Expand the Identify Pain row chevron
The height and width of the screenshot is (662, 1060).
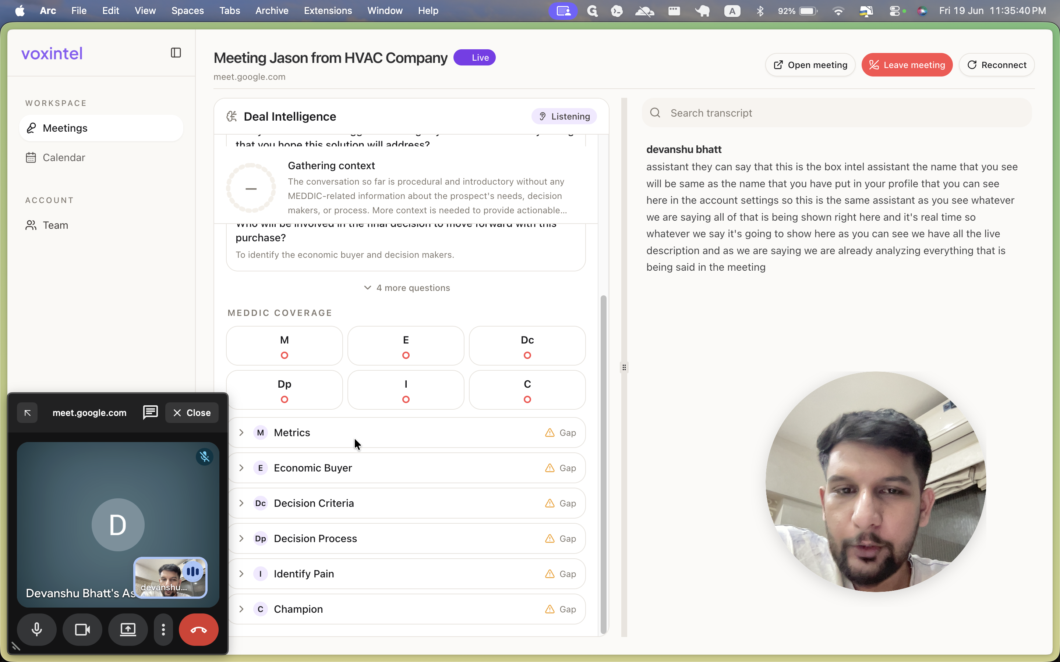(241, 574)
